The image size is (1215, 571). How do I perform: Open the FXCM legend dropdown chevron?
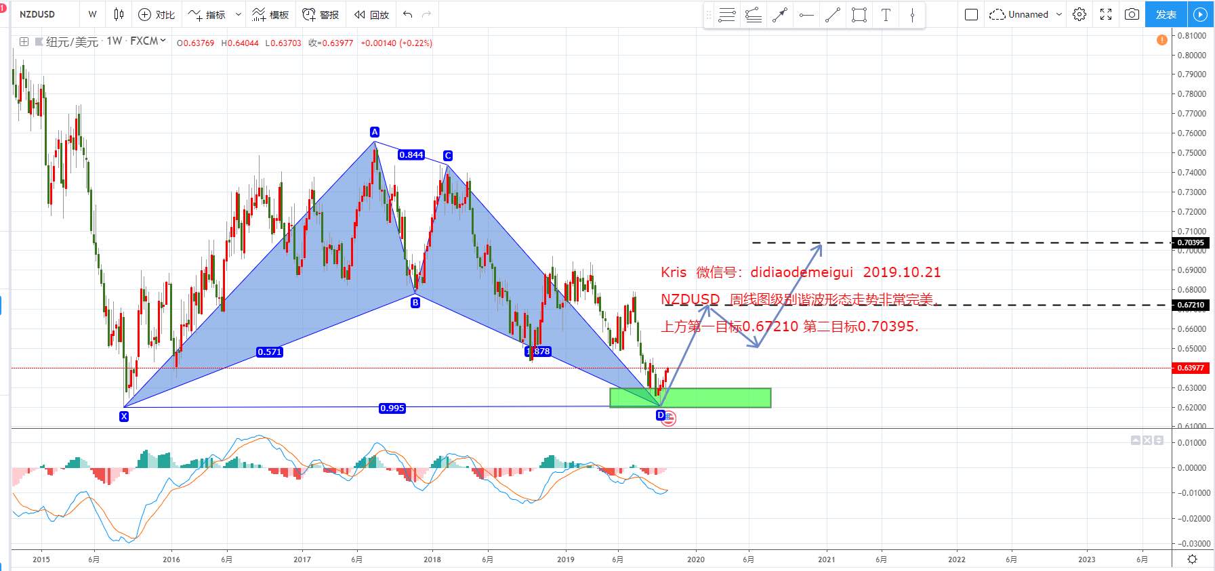163,41
